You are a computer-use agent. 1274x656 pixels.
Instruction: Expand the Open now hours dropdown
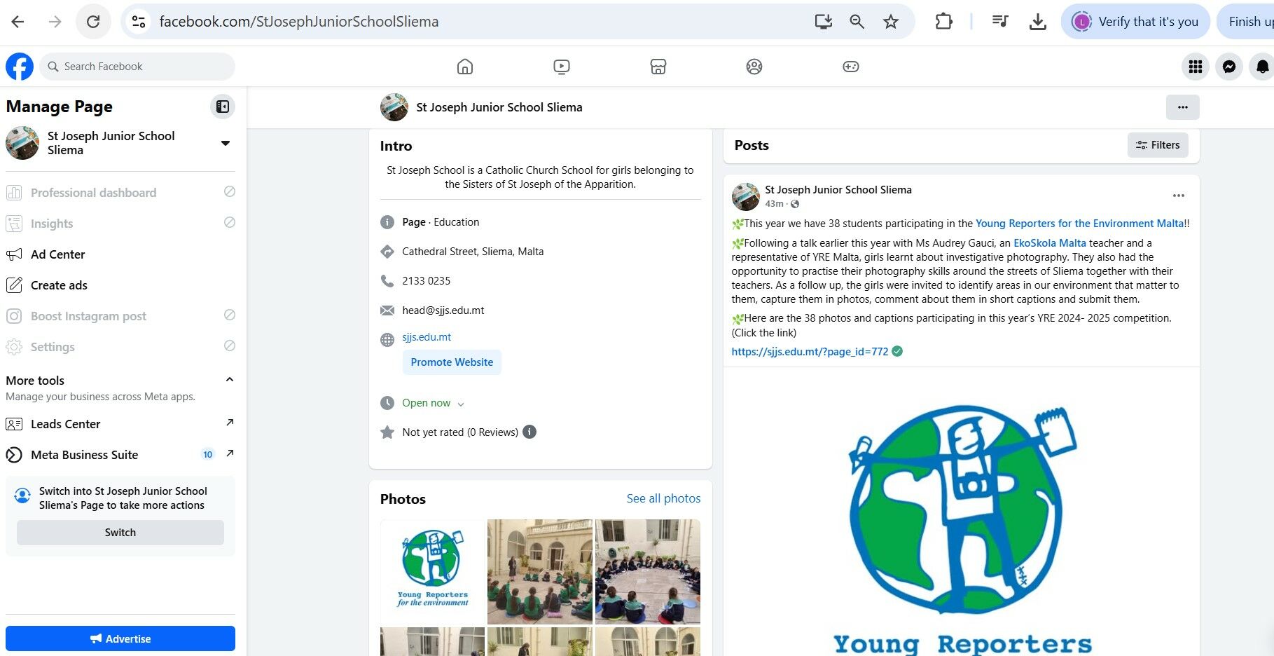point(460,404)
